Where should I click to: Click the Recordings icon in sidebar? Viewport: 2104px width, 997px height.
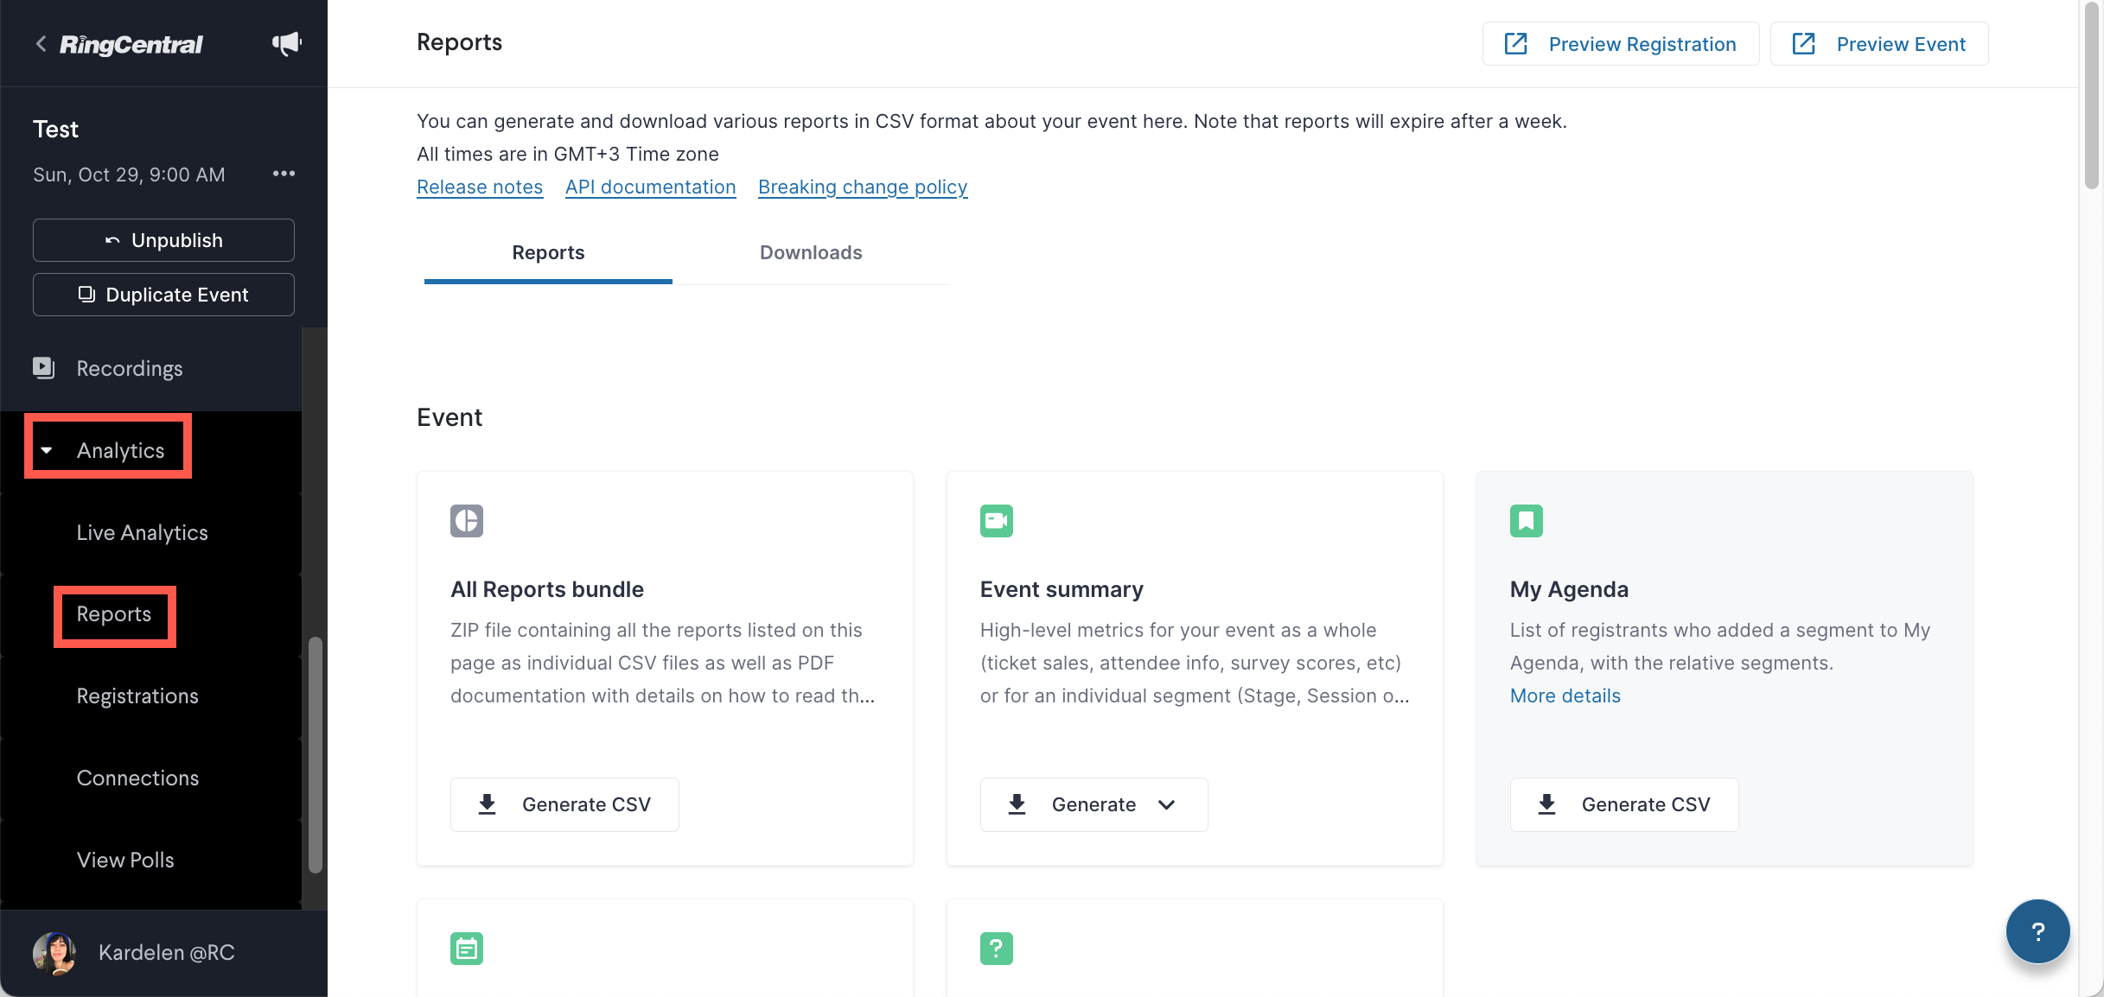43,368
